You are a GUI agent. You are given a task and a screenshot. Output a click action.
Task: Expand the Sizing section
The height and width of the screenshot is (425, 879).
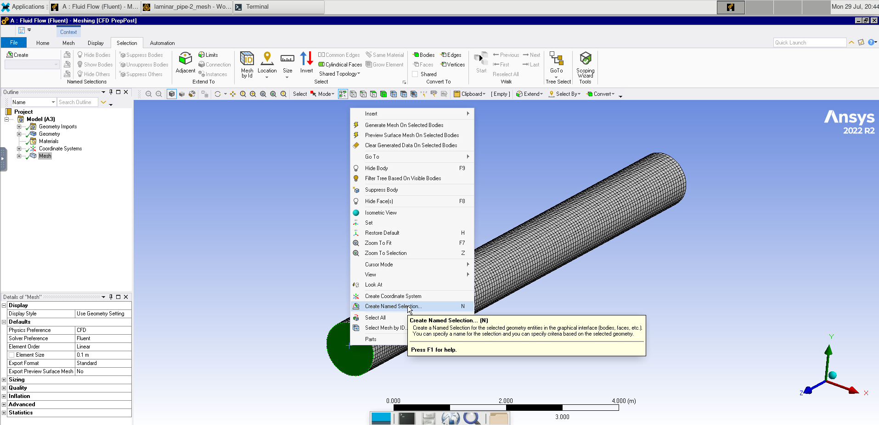tap(4, 380)
